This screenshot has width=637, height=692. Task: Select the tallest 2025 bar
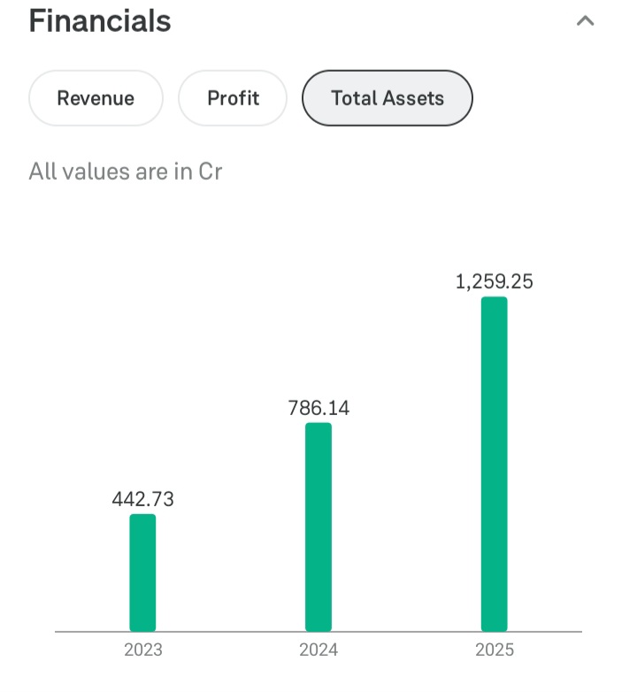[x=495, y=464]
